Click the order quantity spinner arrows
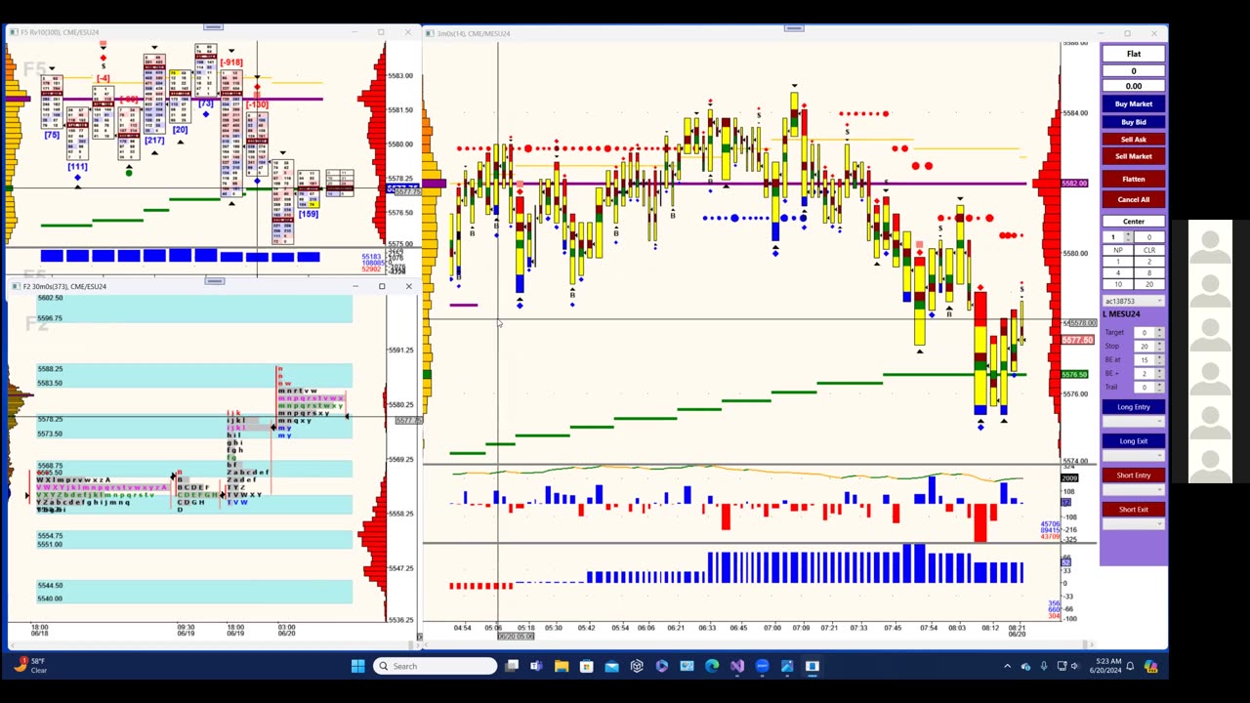The image size is (1250, 703). click(x=1128, y=237)
